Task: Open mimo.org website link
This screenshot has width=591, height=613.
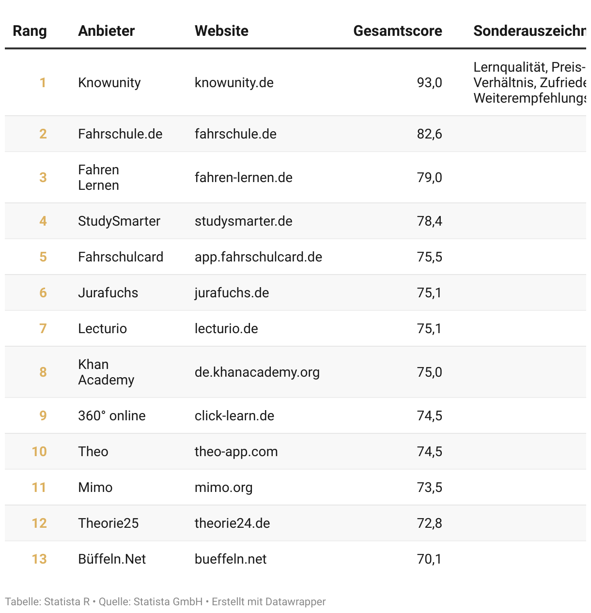Action: (x=223, y=488)
